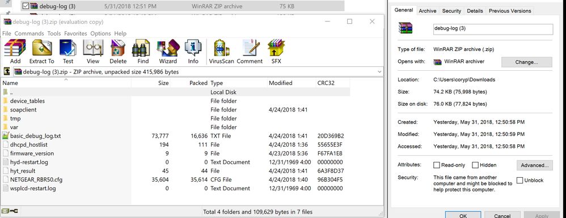The height and width of the screenshot is (218, 566).
Task: Switch to the Security tab
Action: [451, 11]
